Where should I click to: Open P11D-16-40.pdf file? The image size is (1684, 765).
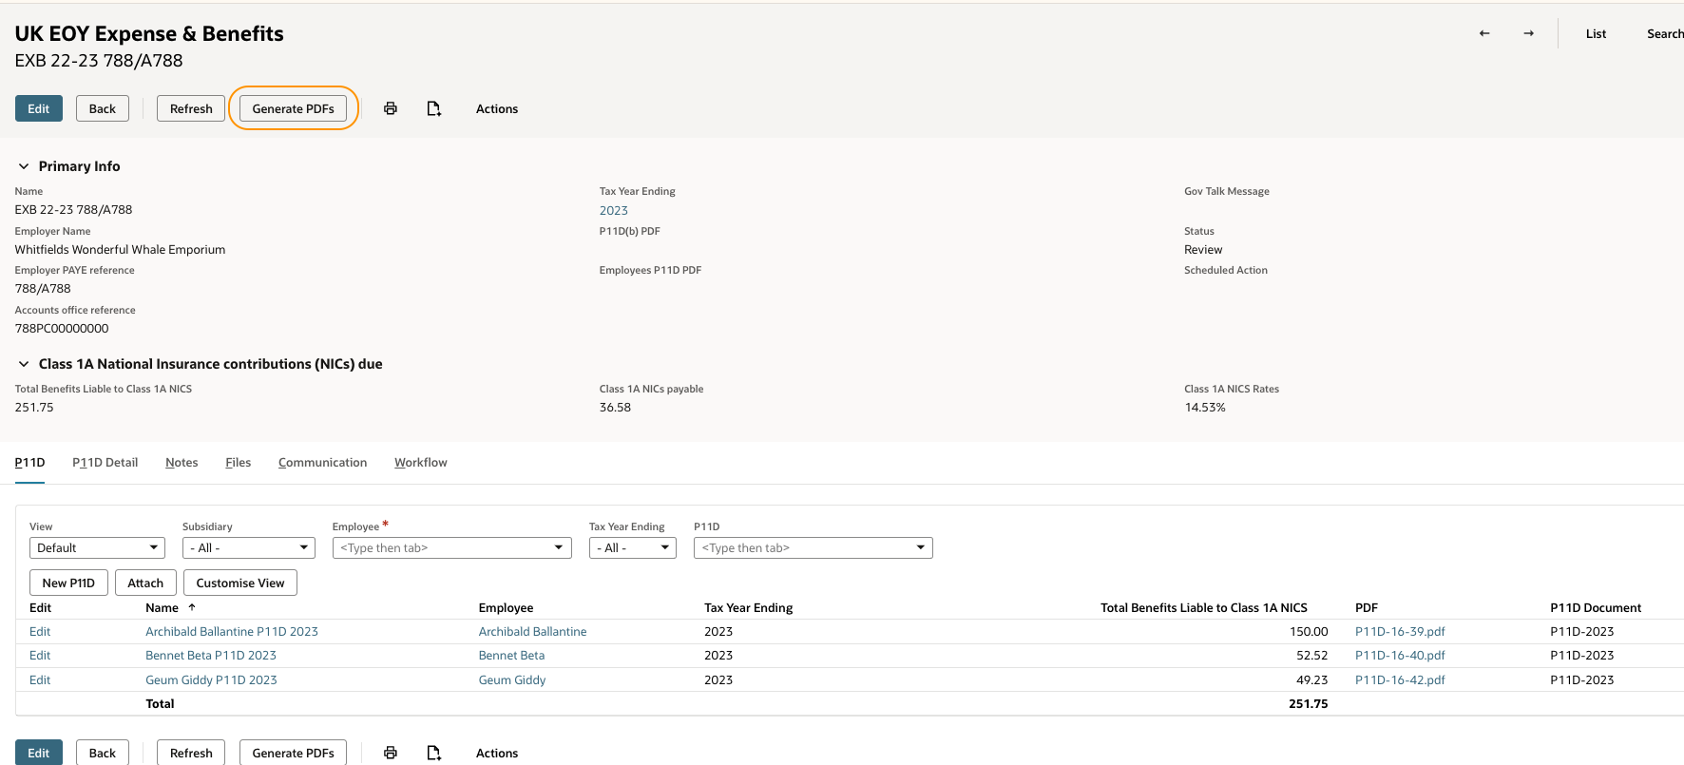pyautogui.click(x=1400, y=656)
